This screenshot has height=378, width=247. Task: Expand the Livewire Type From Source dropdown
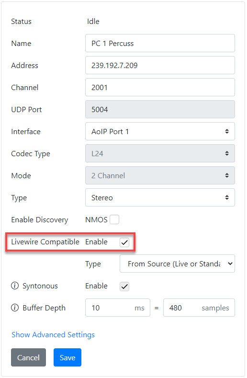178,263
